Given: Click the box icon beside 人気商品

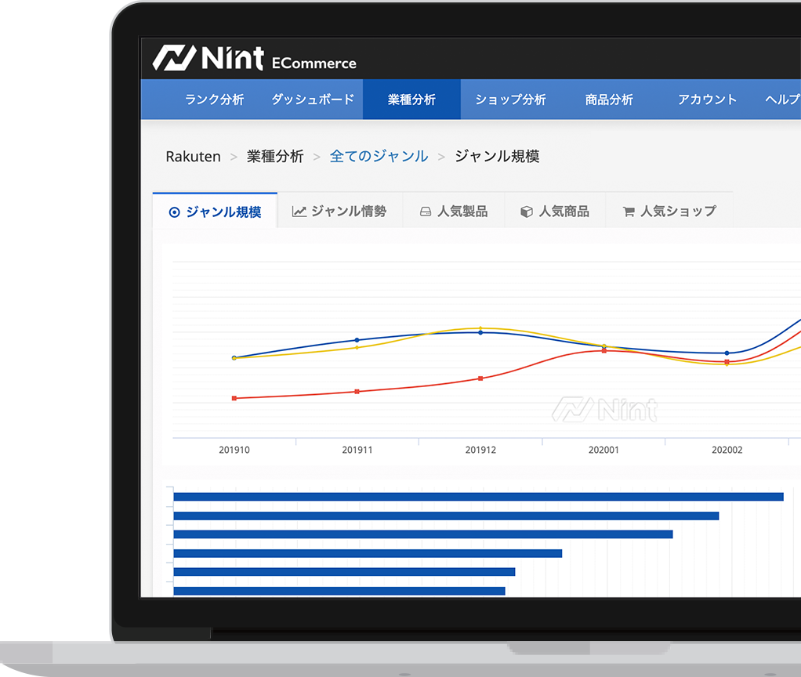Looking at the screenshot, I should (x=526, y=212).
